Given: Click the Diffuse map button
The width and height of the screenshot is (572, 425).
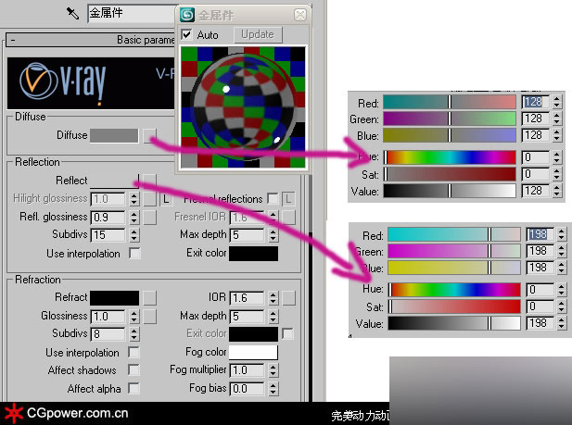Looking at the screenshot, I should tap(149, 135).
